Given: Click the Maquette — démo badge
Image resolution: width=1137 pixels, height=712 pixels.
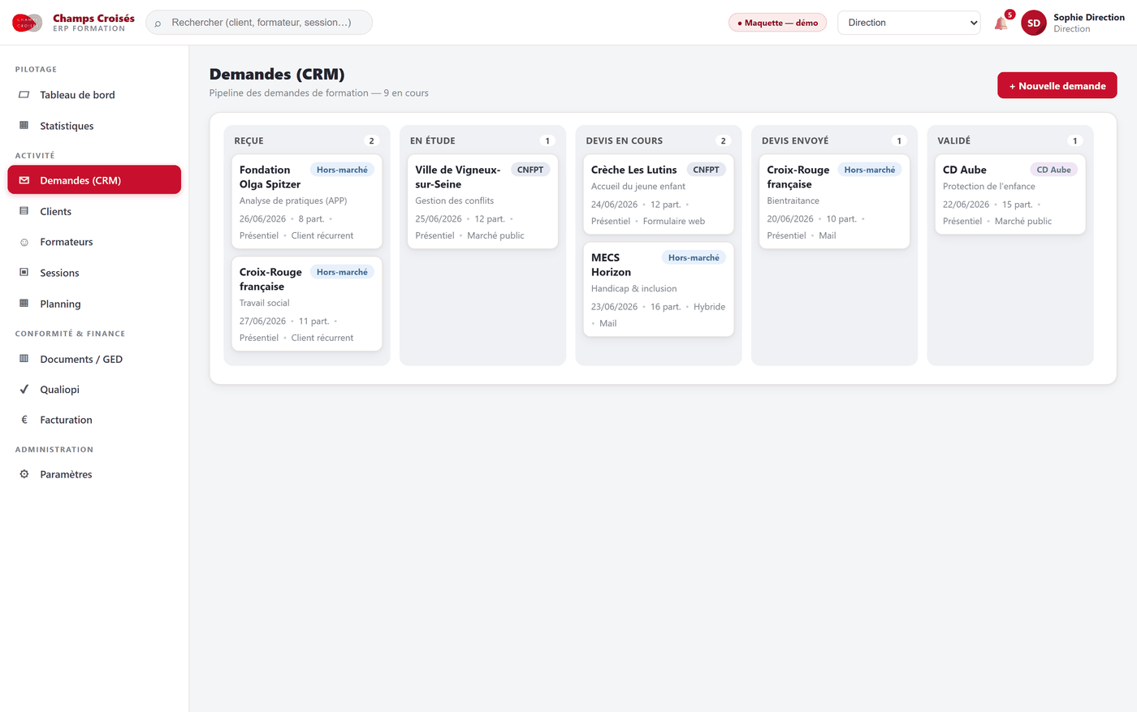Looking at the screenshot, I should 777,23.
